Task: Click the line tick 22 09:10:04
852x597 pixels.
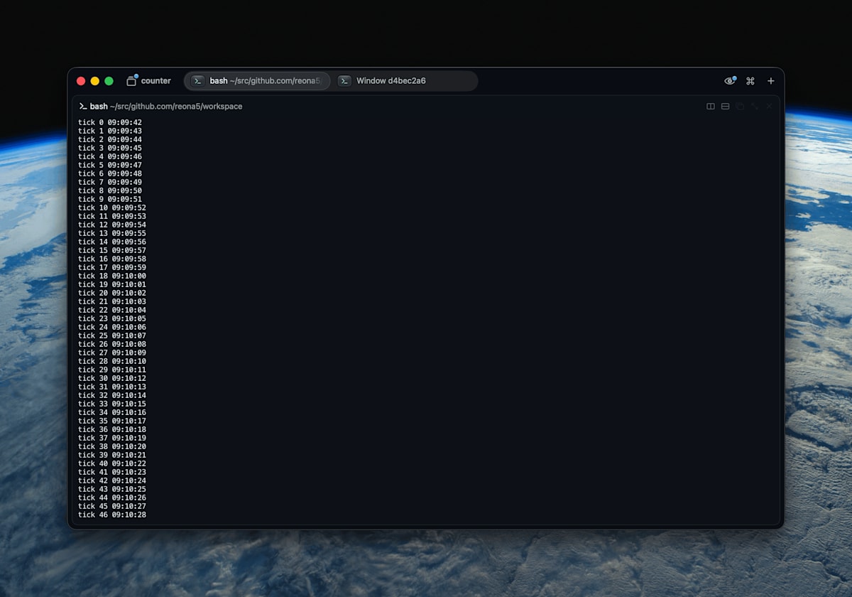Action: (112, 310)
